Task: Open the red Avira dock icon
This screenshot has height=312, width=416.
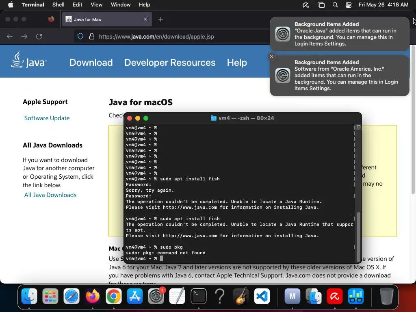Action: (x=335, y=296)
